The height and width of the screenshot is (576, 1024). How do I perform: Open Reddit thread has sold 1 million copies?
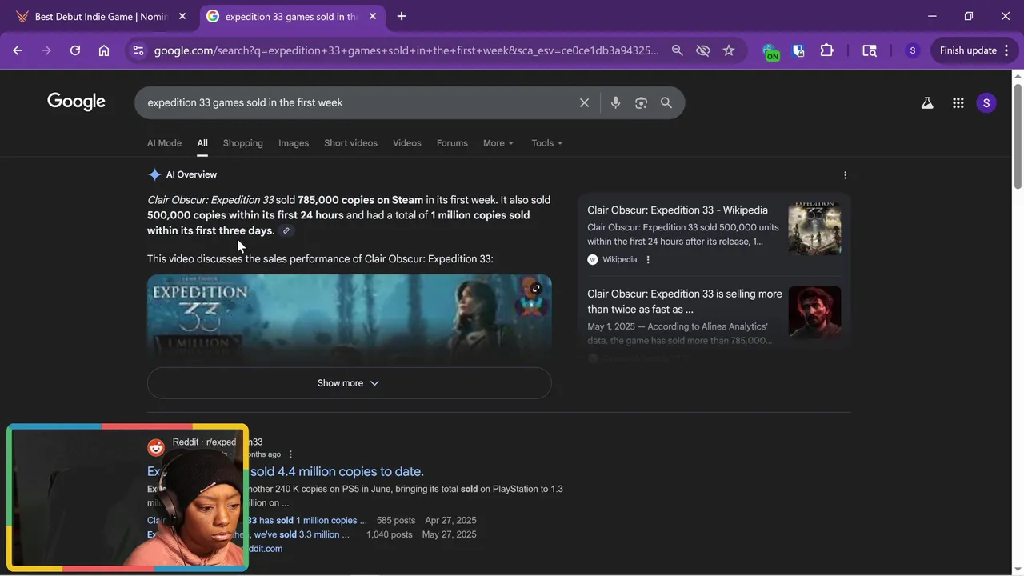307,520
